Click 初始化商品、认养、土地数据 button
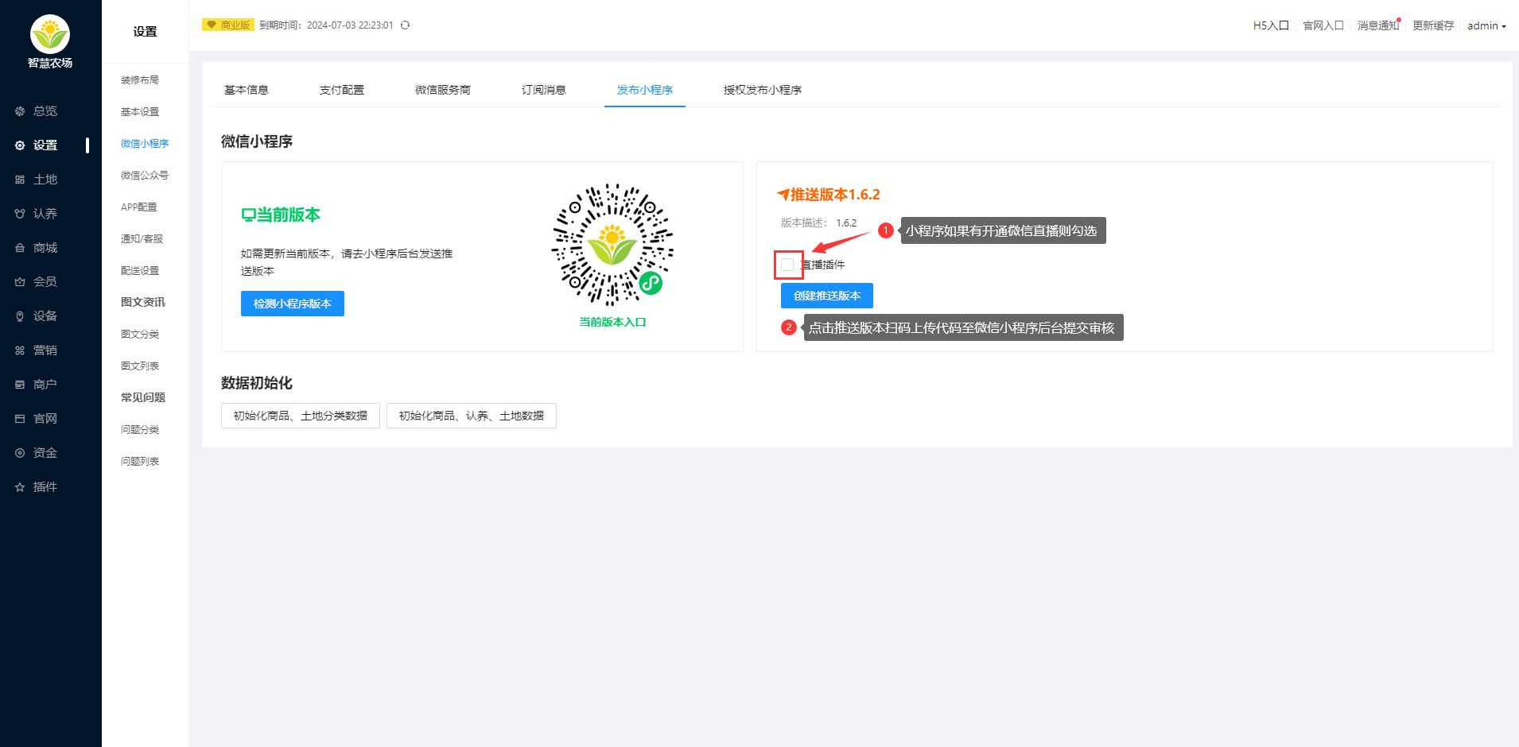Screen dimensions: 1519x747 coord(472,416)
